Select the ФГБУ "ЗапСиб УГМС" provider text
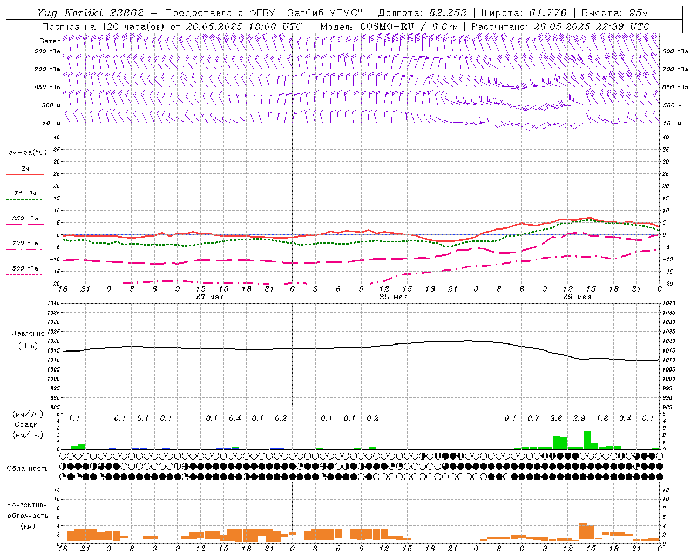 (x=306, y=13)
